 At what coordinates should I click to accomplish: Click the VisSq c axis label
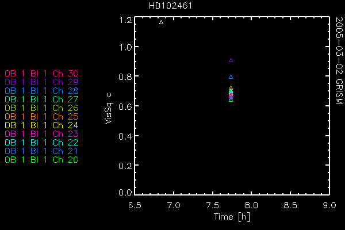coord(109,109)
